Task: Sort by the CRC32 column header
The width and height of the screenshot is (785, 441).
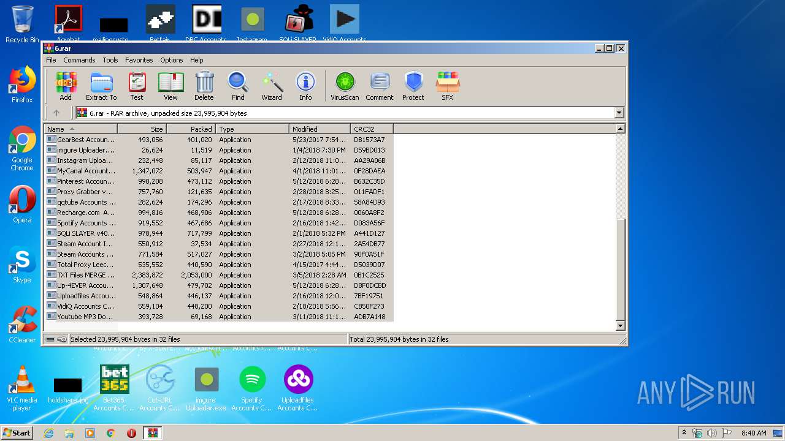Action: pyautogui.click(x=372, y=129)
